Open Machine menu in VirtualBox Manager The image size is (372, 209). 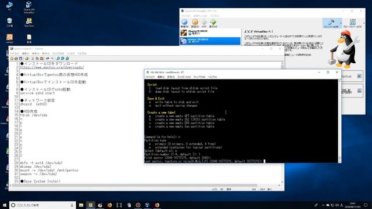pyautogui.click(x=200, y=16)
